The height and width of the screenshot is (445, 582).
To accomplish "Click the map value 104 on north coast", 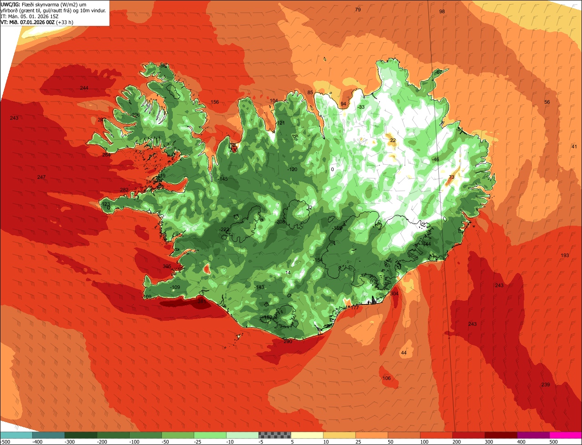I will 274,101.
